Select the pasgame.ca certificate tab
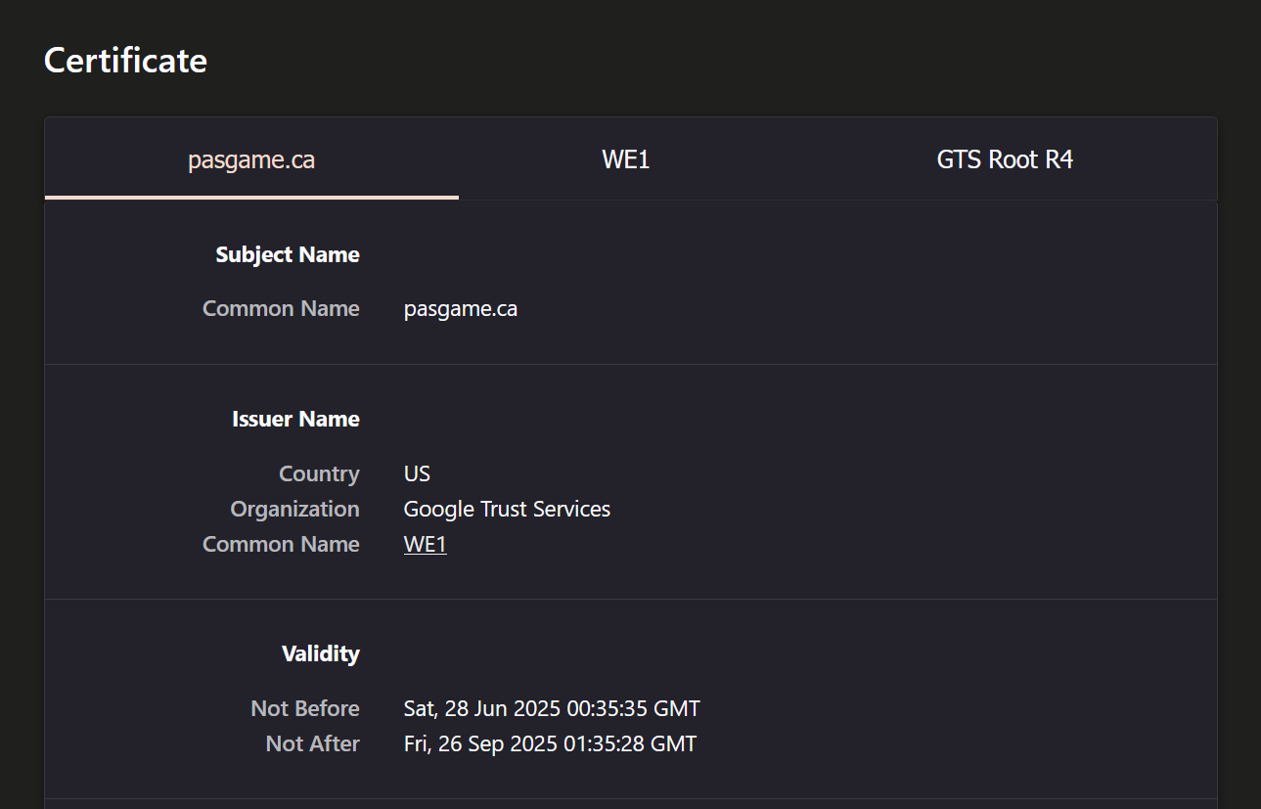Image resolution: width=1261 pixels, height=809 pixels. point(251,159)
